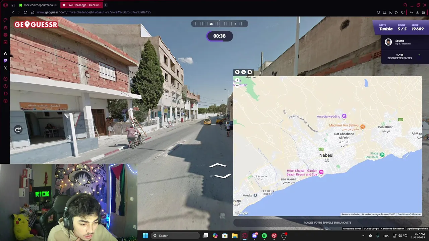Open the GX Corner gamepad icon

(13, 5)
